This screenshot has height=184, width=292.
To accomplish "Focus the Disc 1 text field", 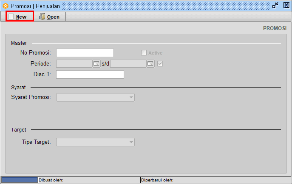I will coord(90,74).
